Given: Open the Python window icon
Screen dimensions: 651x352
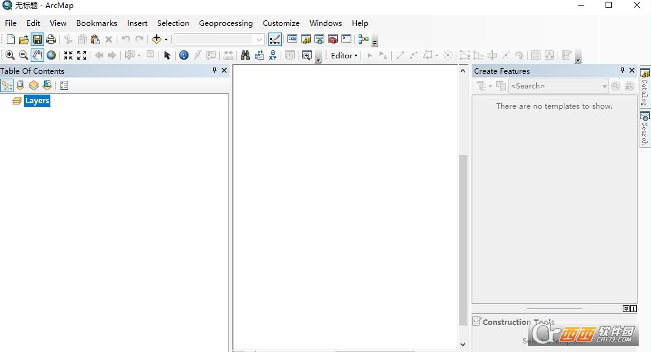Looking at the screenshot, I should click(x=346, y=39).
